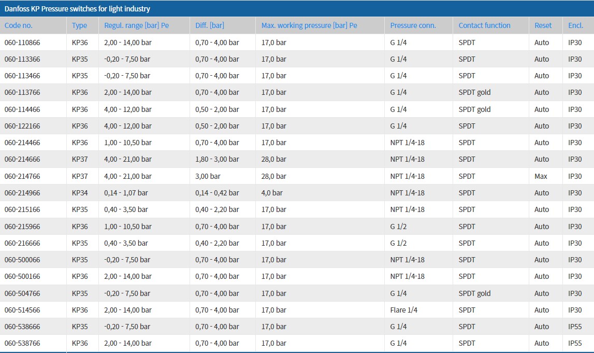Choose code number 060-214666
This screenshot has width=594, height=353.
coord(22,159)
